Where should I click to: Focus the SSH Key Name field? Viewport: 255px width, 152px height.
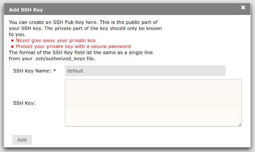tap(145, 71)
